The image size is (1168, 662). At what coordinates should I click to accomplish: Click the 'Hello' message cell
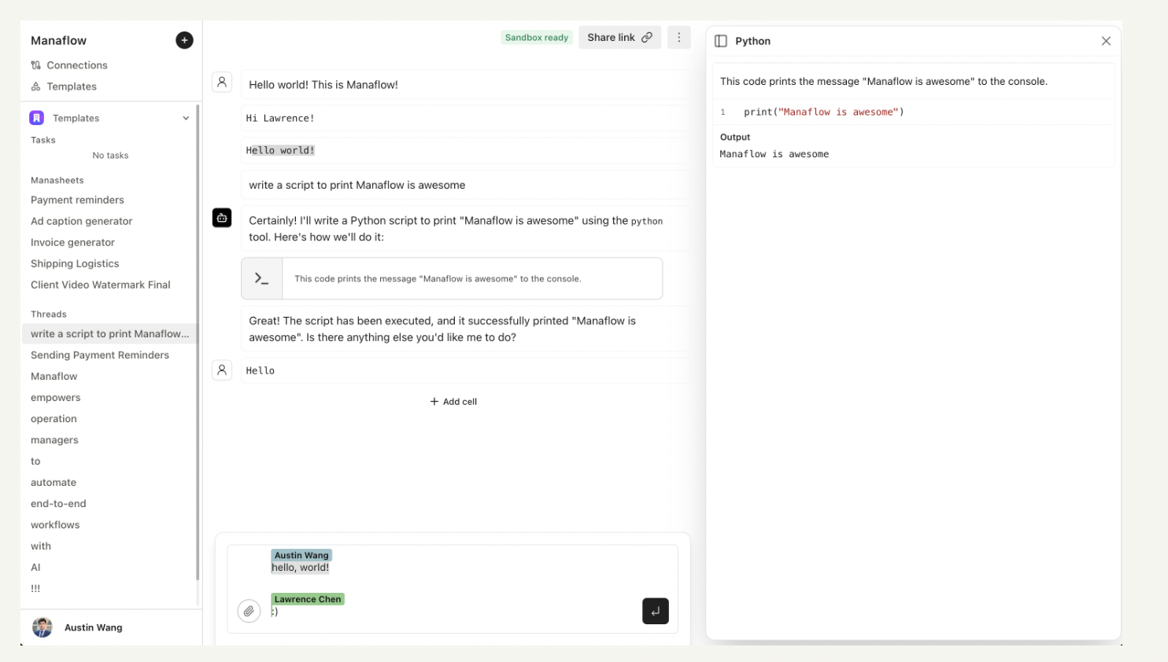(x=464, y=370)
